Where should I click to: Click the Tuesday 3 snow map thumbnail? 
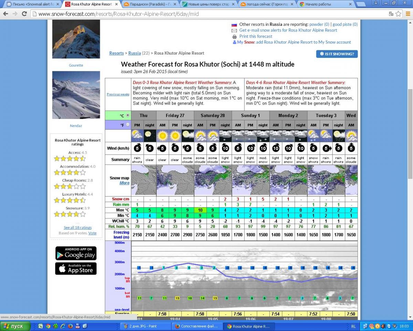click(326, 180)
